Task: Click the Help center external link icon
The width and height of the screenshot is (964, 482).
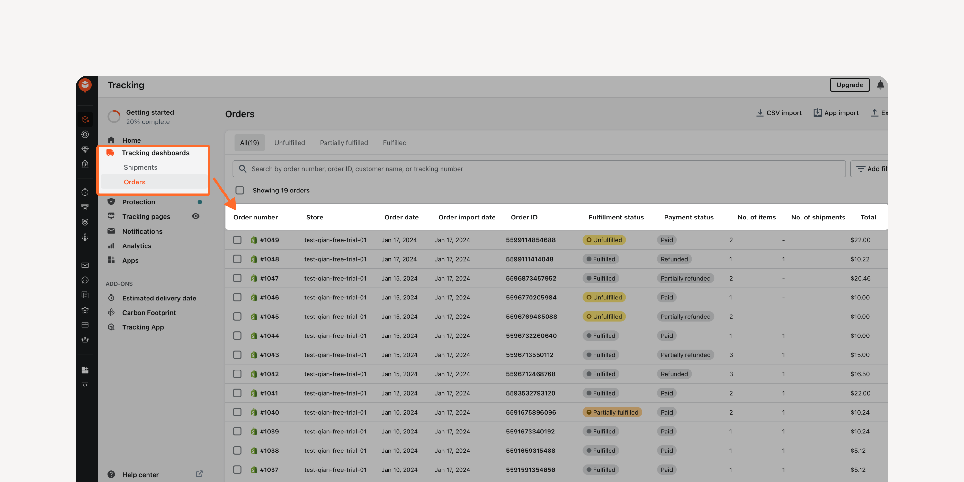Action: (200, 474)
